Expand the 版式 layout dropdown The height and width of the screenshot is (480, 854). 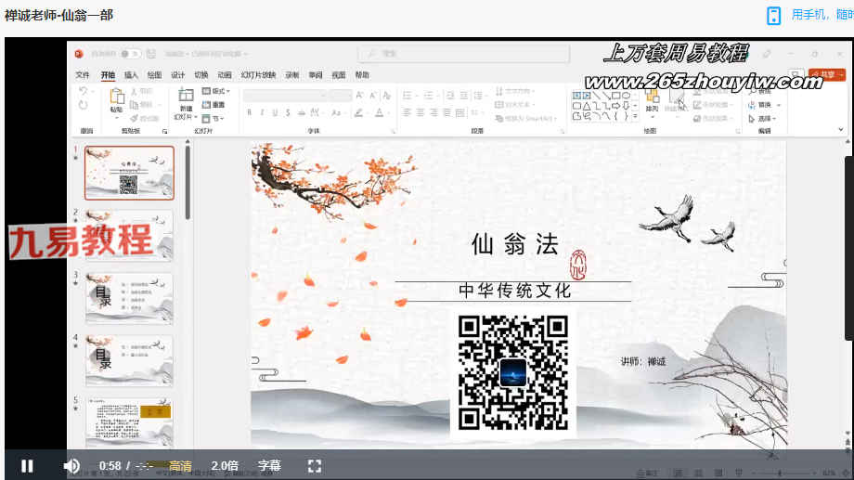(x=216, y=91)
